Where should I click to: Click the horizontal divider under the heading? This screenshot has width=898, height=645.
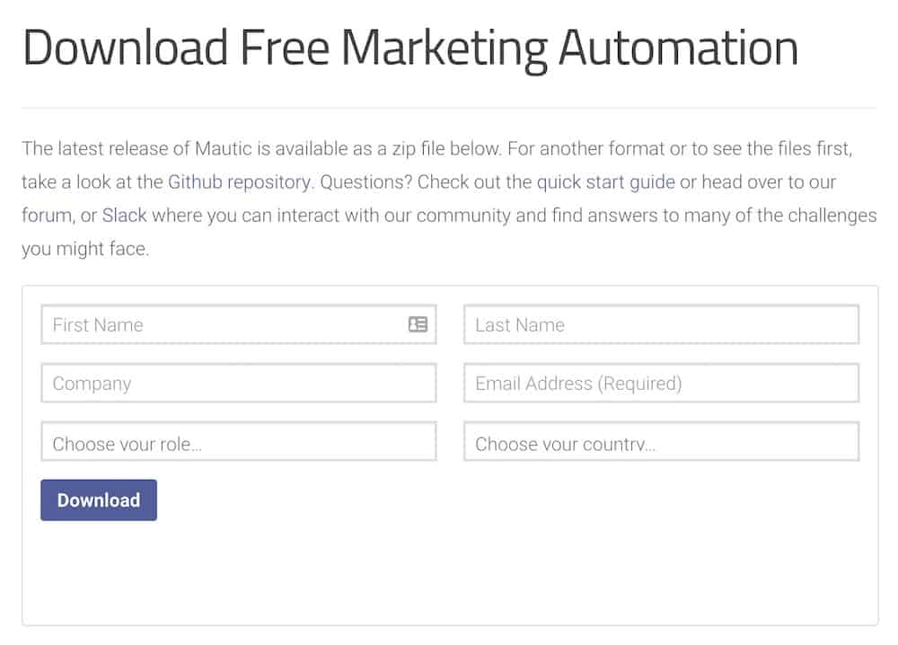click(450, 107)
